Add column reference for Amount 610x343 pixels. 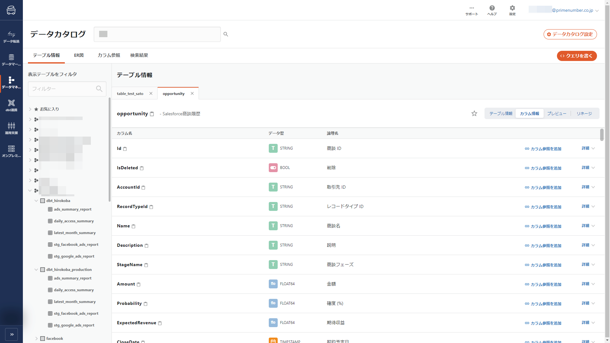coord(543,284)
